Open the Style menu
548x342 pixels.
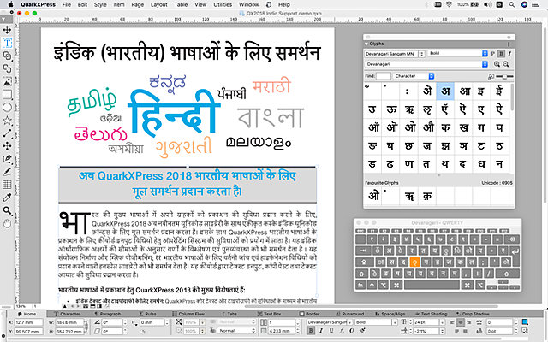[100, 4]
